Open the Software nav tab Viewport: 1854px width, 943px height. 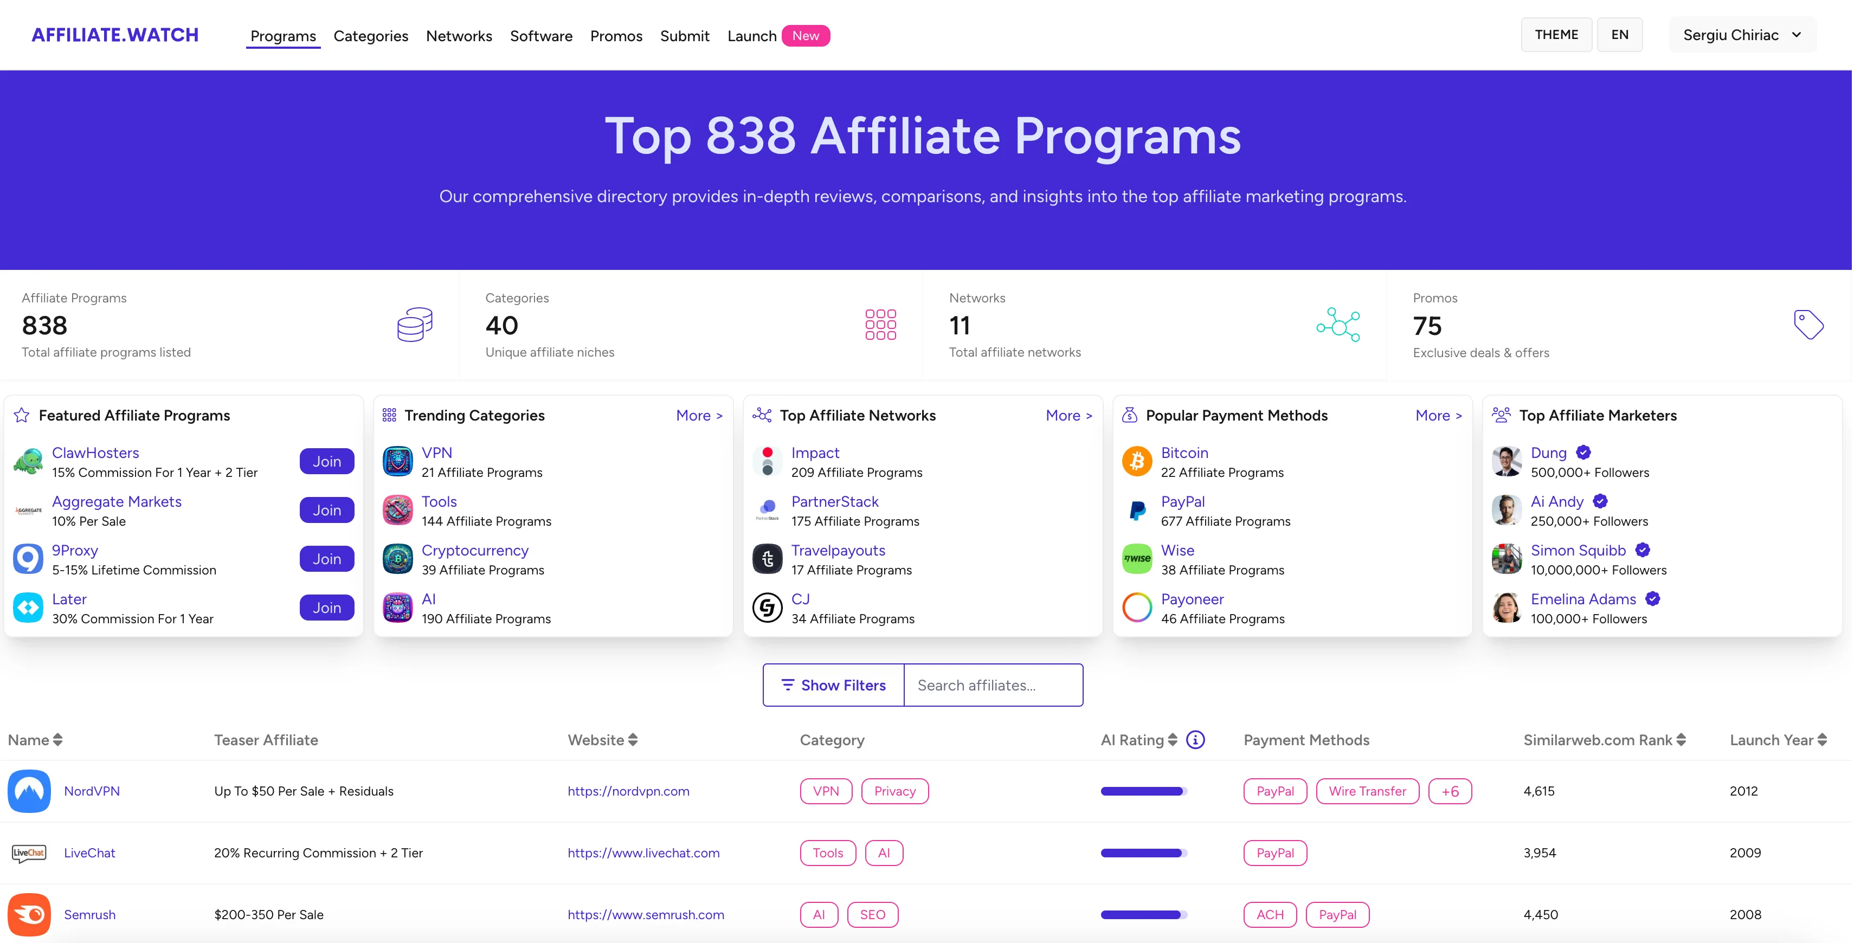click(541, 36)
